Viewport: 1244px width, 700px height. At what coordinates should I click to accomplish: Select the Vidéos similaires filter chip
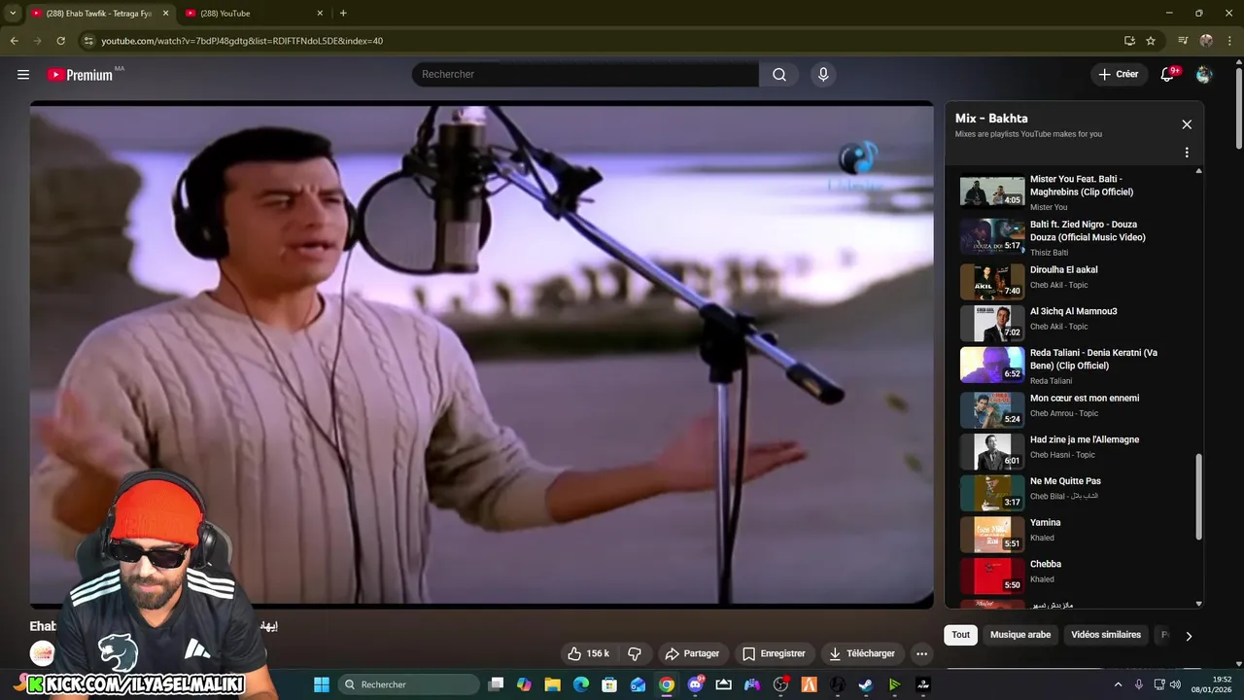tap(1106, 635)
